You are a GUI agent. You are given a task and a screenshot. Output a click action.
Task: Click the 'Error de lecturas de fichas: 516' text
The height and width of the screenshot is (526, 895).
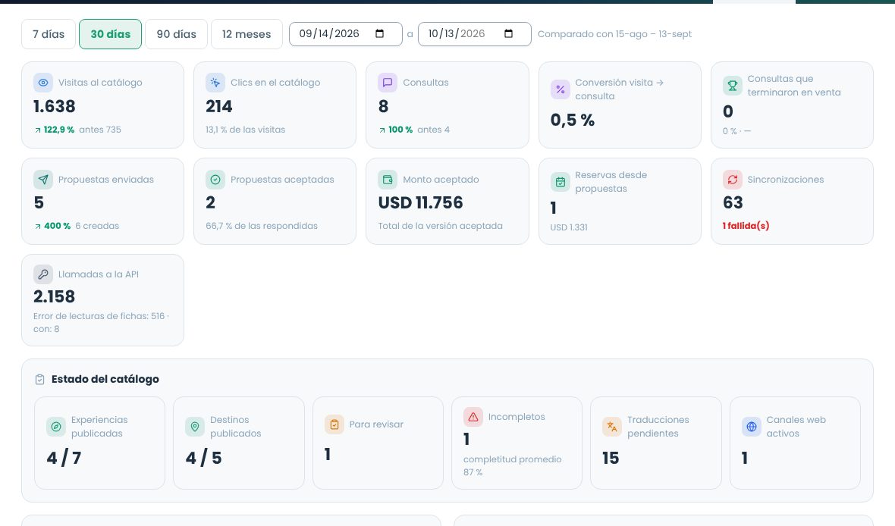click(99, 316)
